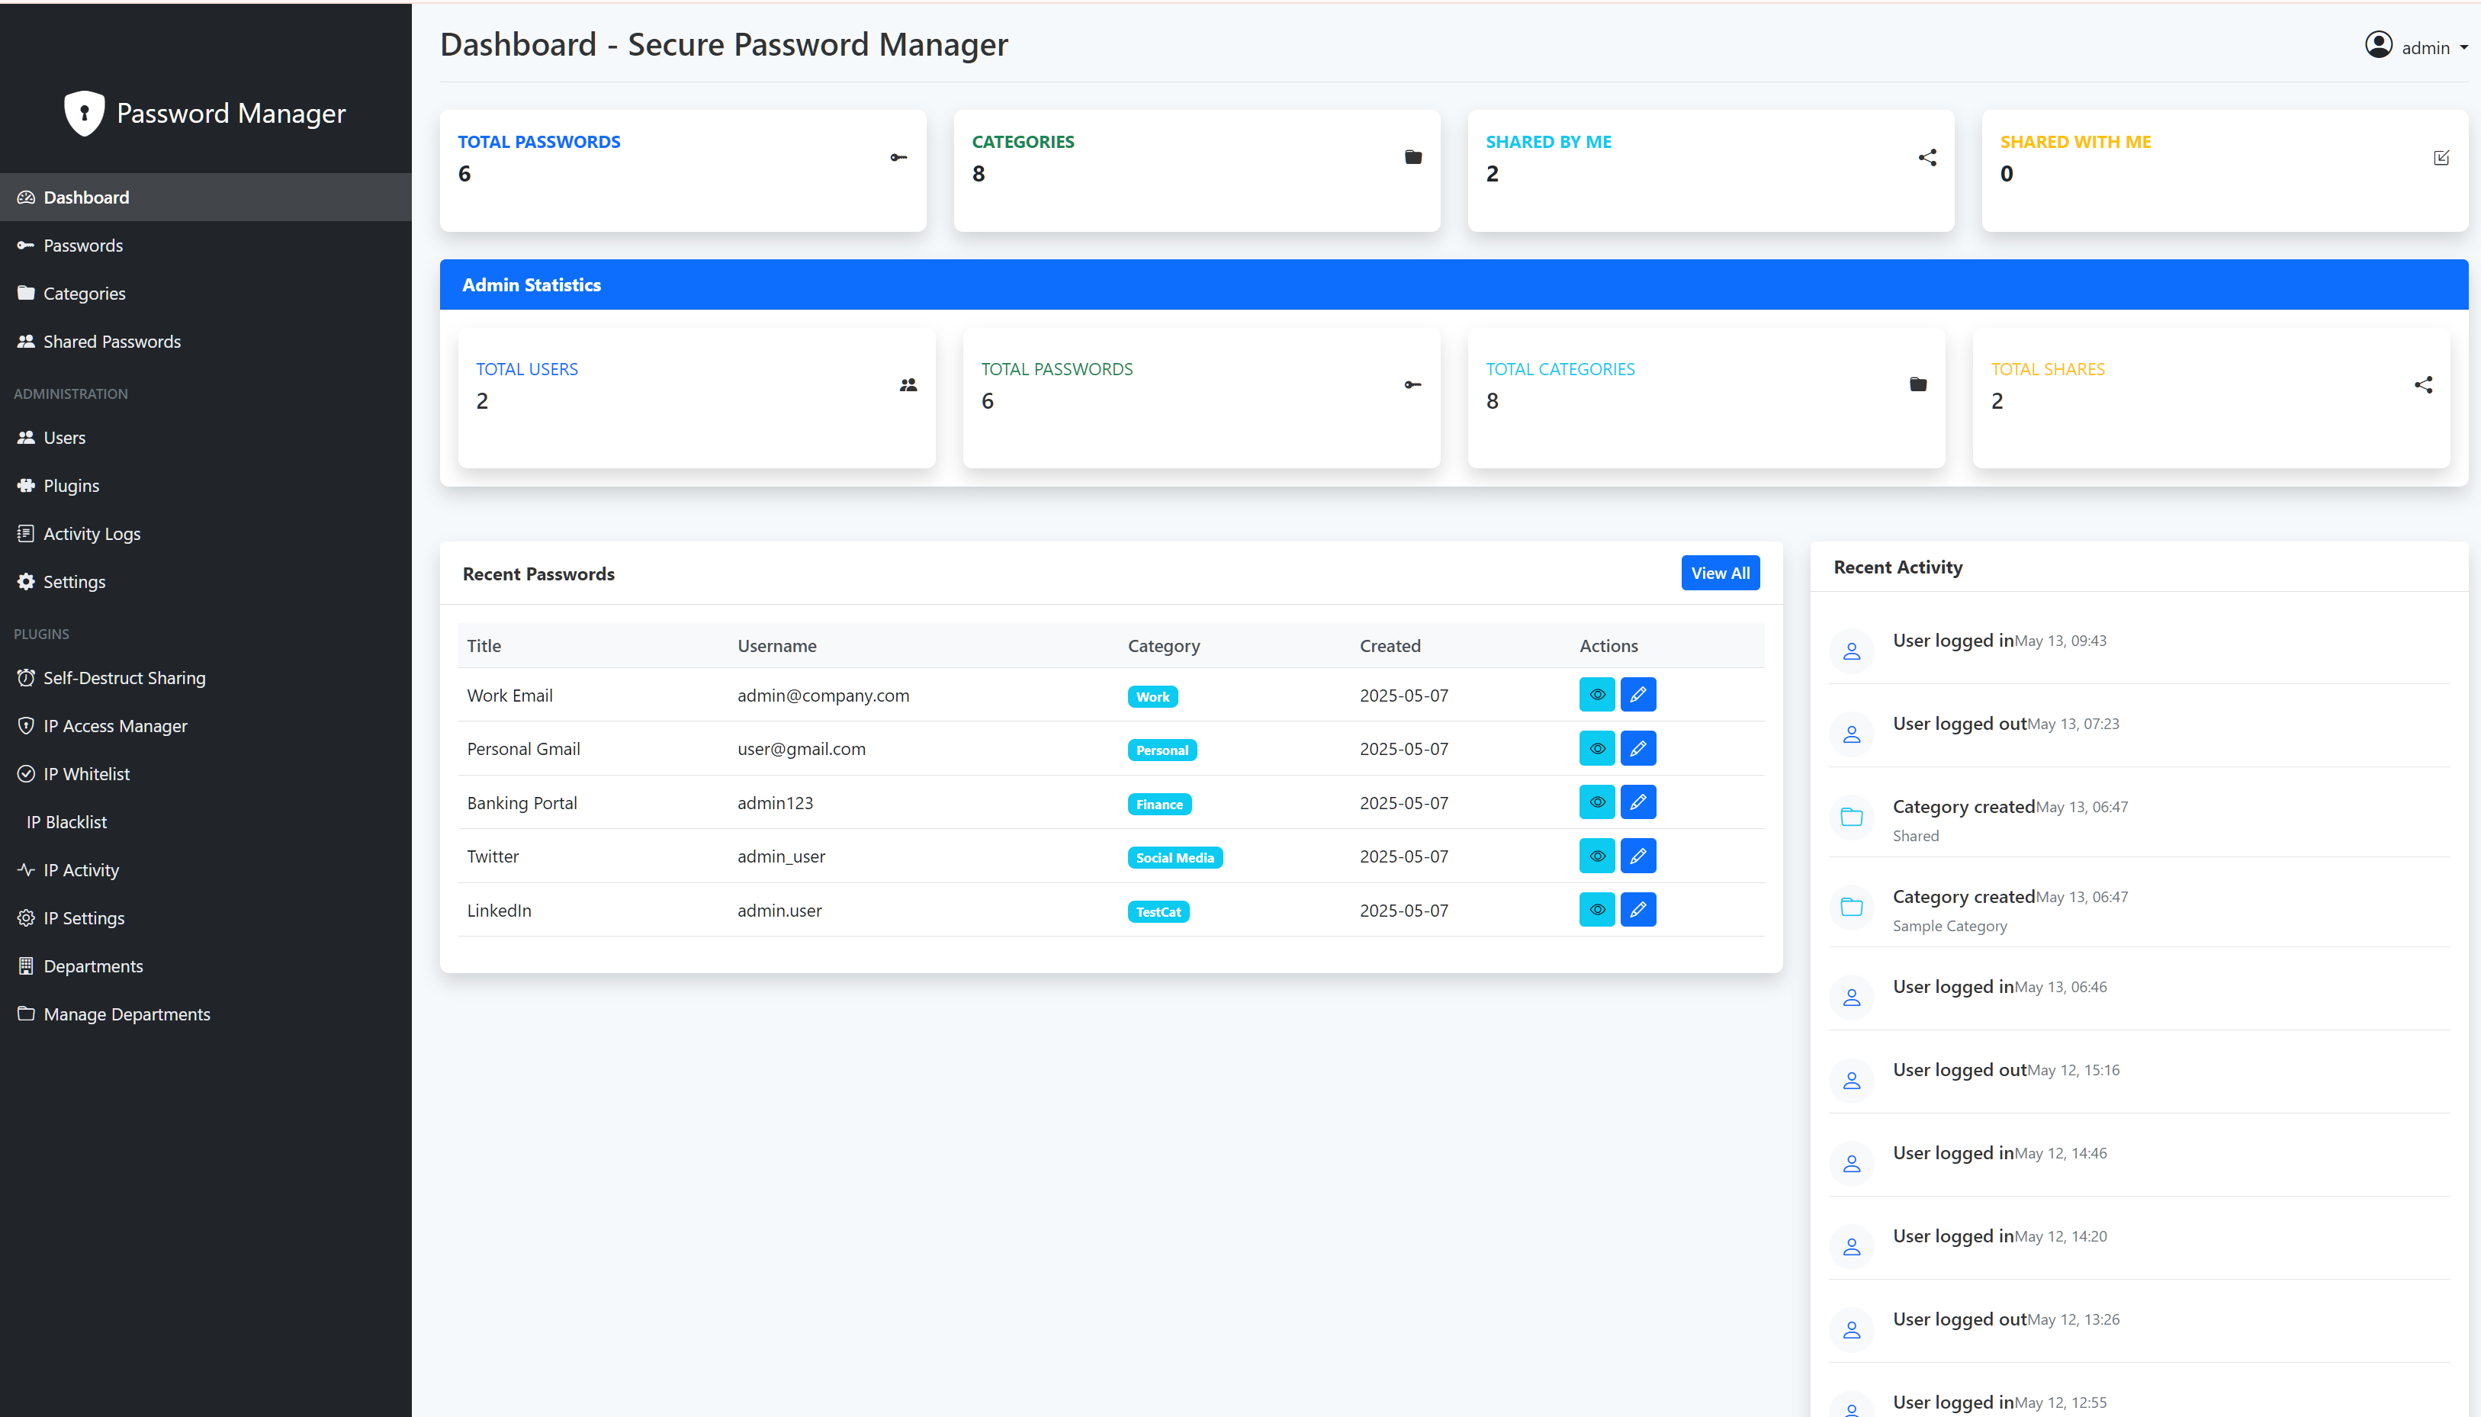Open IP Access Manager plugin
The height and width of the screenshot is (1417, 2481).
point(205,726)
